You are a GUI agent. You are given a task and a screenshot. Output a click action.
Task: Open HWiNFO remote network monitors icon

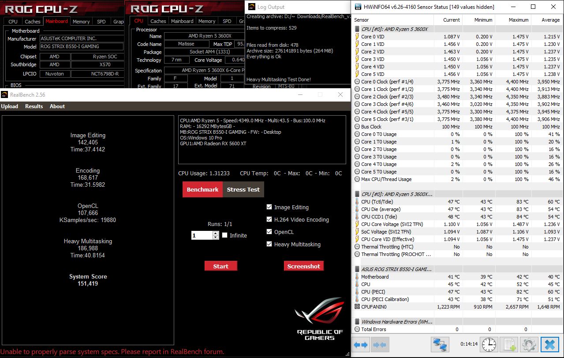click(439, 344)
